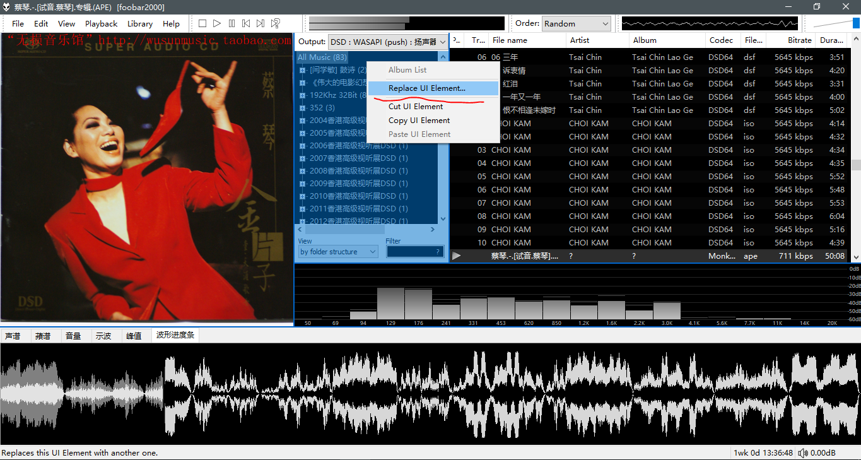Expand the 2011香港高级视听展DSD tree node

303,209
